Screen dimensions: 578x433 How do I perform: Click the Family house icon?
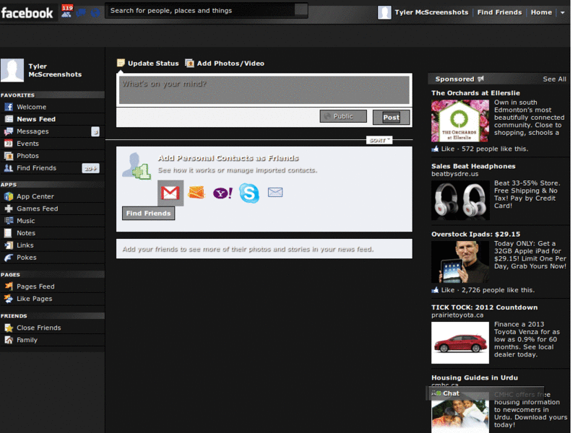[9, 340]
